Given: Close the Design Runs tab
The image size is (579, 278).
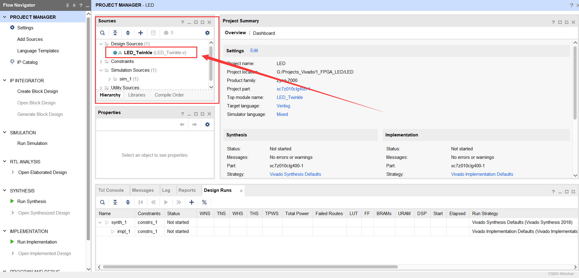Looking at the screenshot, I should [x=241, y=191].
